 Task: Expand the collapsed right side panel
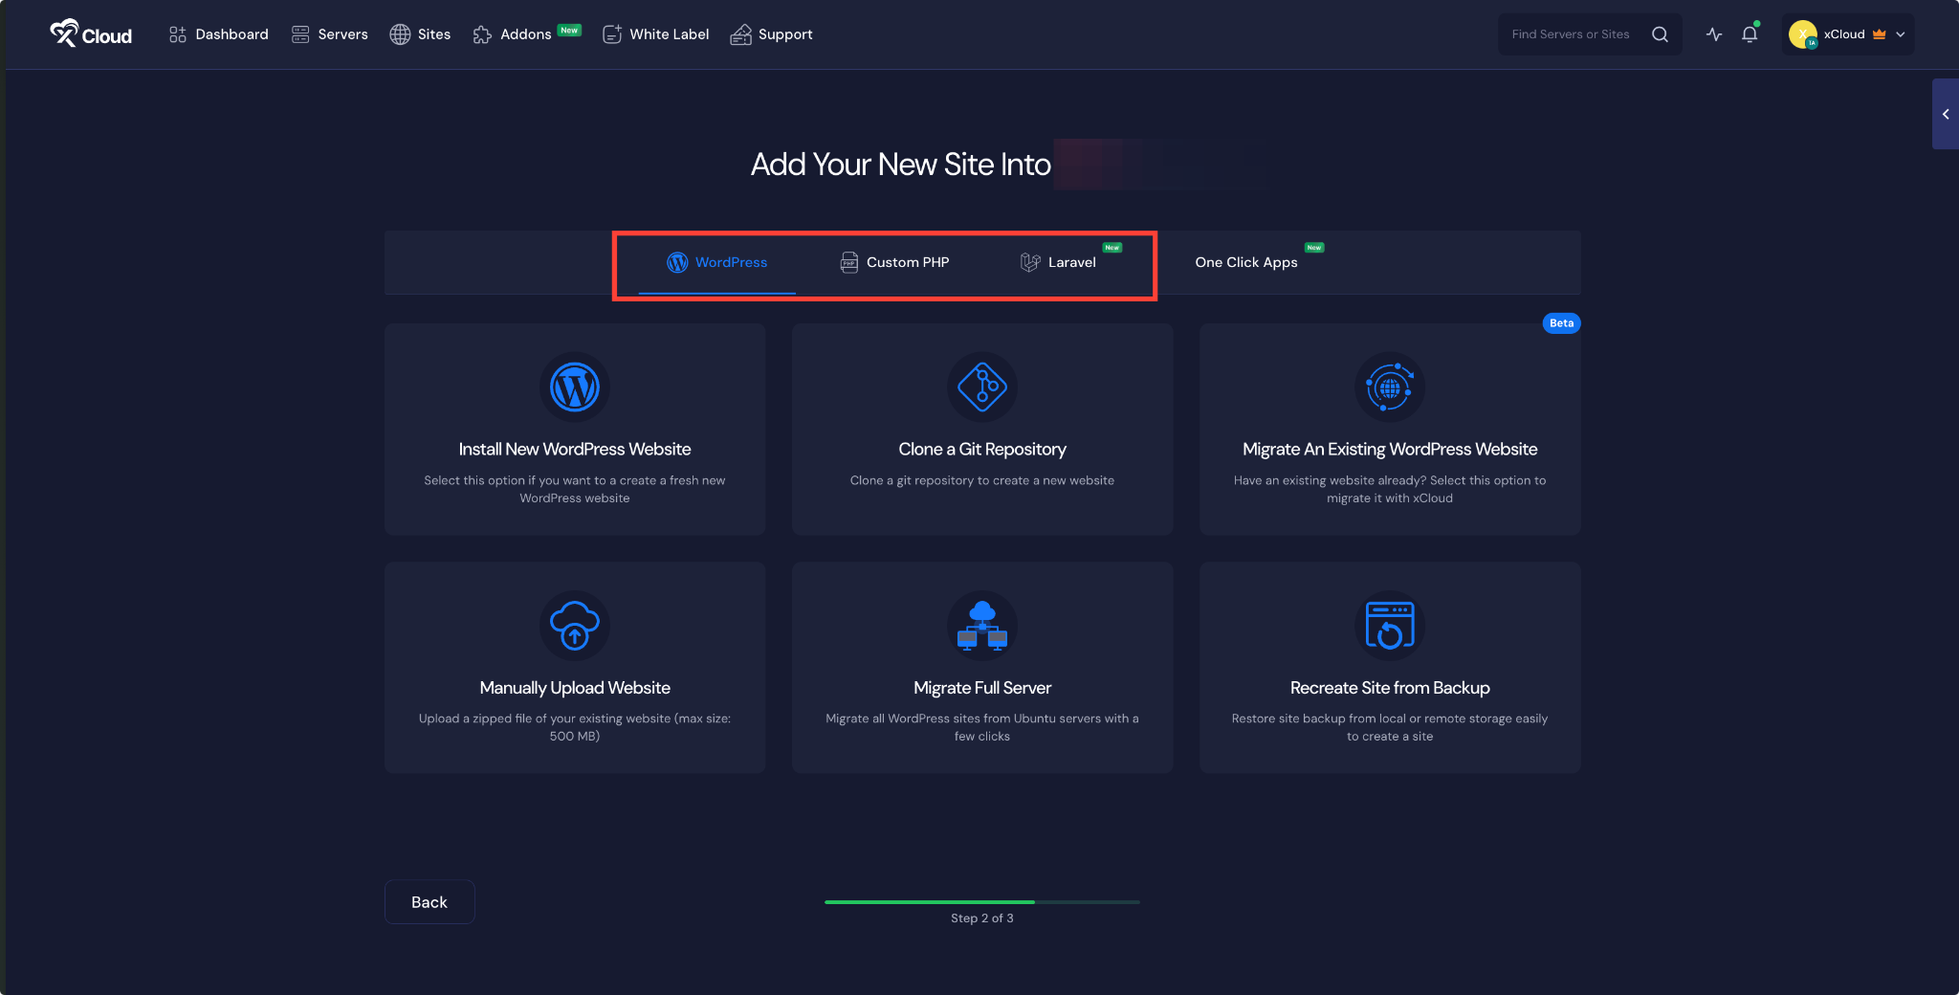coord(1947,114)
